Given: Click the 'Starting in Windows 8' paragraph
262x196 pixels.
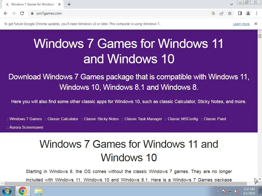Looking at the screenshot, I should [x=129, y=176].
